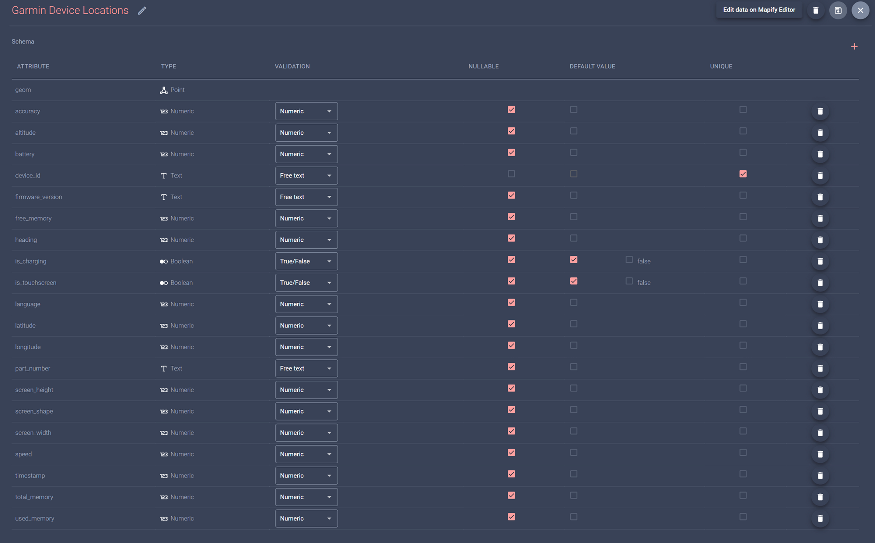Delete the timestamp attribute row
Viewport: 875px width, 543px height.
tap(820, 475)
